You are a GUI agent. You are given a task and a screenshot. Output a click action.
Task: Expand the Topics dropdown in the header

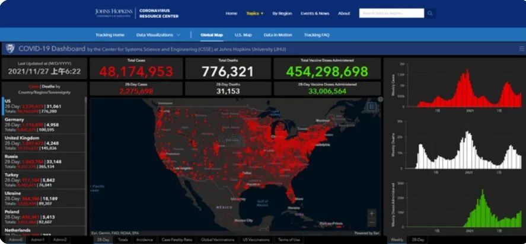(x=255, y=14)
